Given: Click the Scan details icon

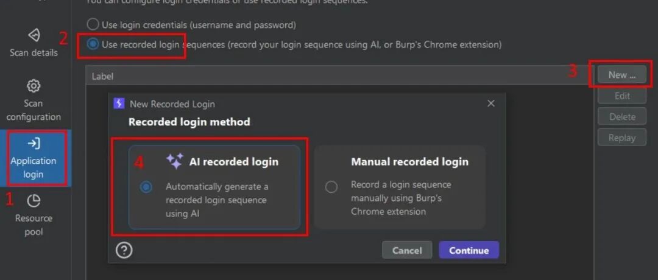Looking at the screenshot, I should tap(34, 35).
